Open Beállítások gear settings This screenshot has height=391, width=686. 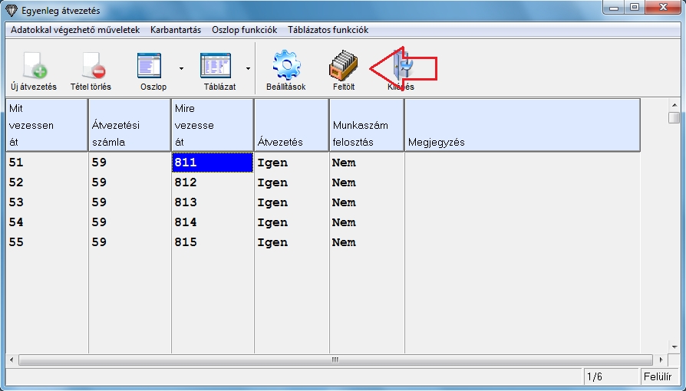285,67
